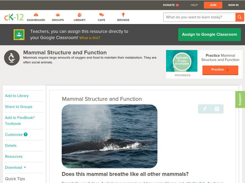The width and height of the screenshot is (245, 183).
Task: Click the Donate heart icon
Action: click(177, 5)
